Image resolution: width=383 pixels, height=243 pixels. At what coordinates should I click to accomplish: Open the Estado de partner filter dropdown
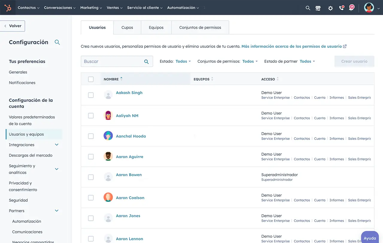307,61
